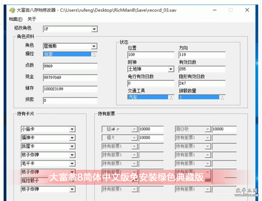The image size is (262, 201).
Task: Close the save editor window
Action: pyautogui.click(x=247, y=10)
